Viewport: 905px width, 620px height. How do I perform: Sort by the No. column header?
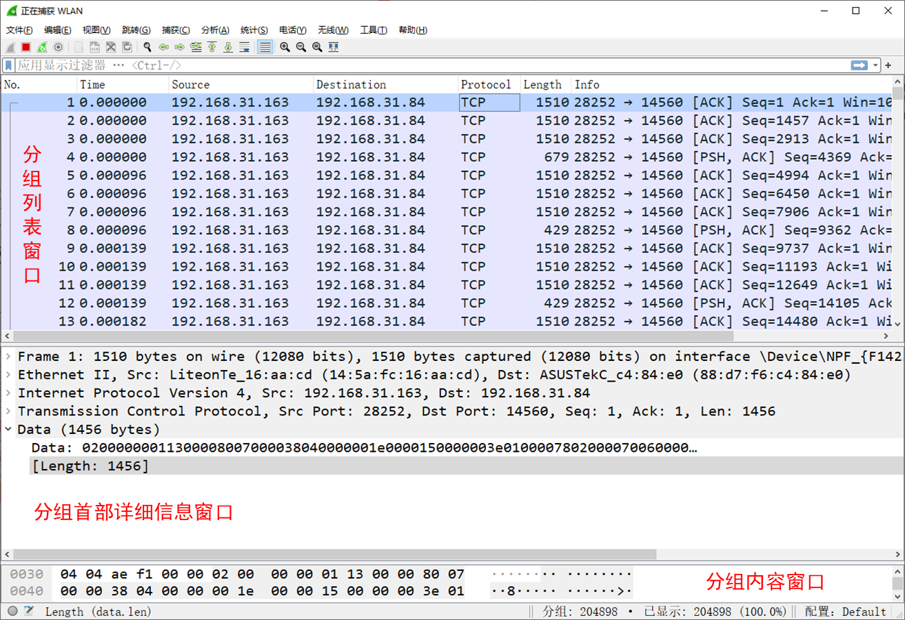(x=39, y=85)
